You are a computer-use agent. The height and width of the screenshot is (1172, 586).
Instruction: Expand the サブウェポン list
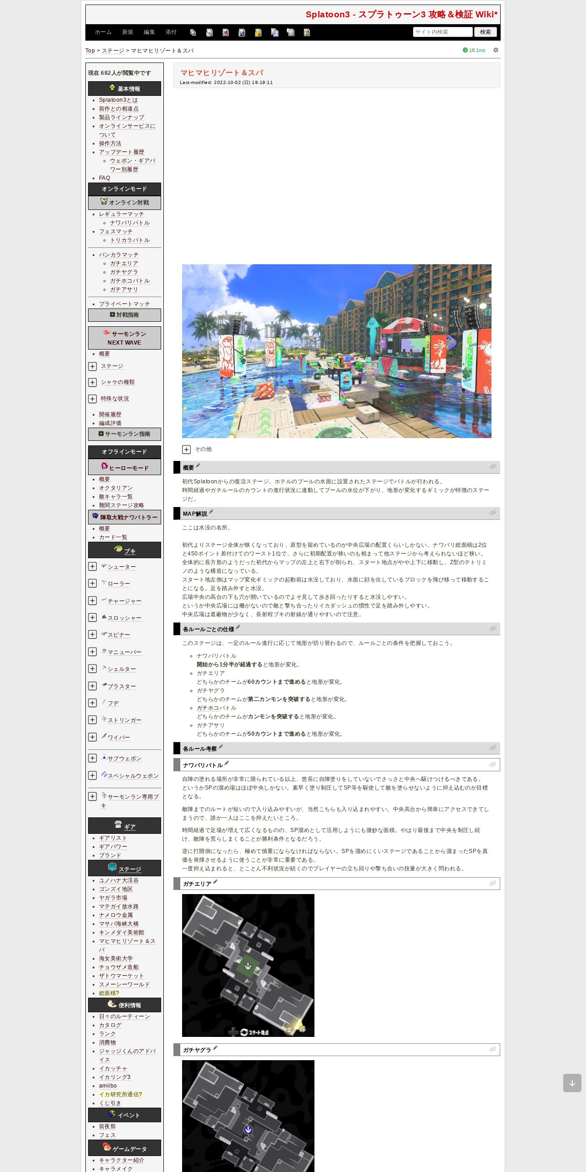point(92,758)
